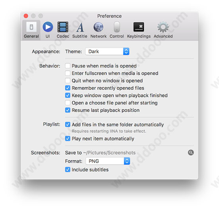219x209 pixels.
Task: Uncheck Include subtitles in screenshots
Action: (68, 170)
